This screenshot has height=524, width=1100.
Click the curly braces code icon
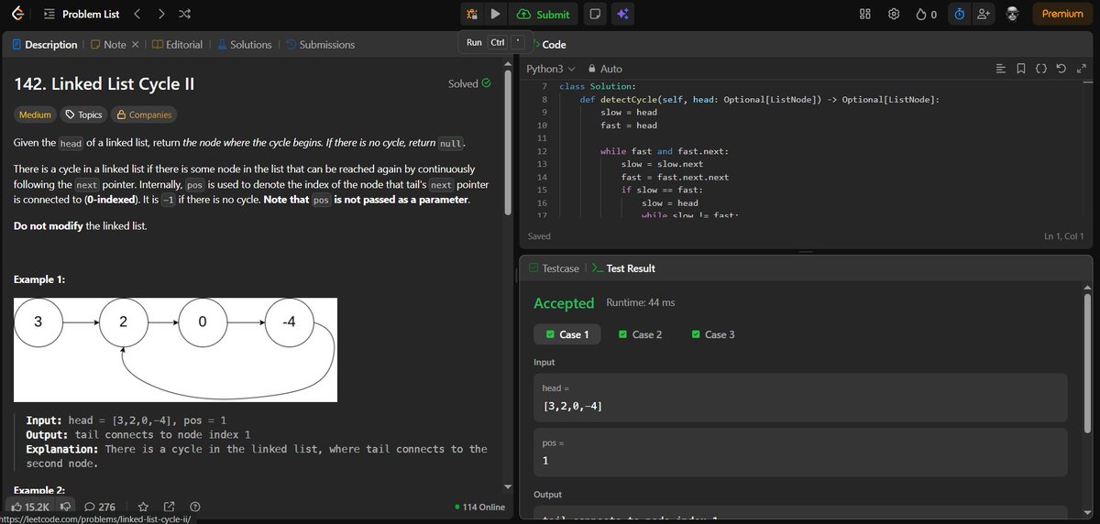pyautogui.click(x=1041, y=69)
